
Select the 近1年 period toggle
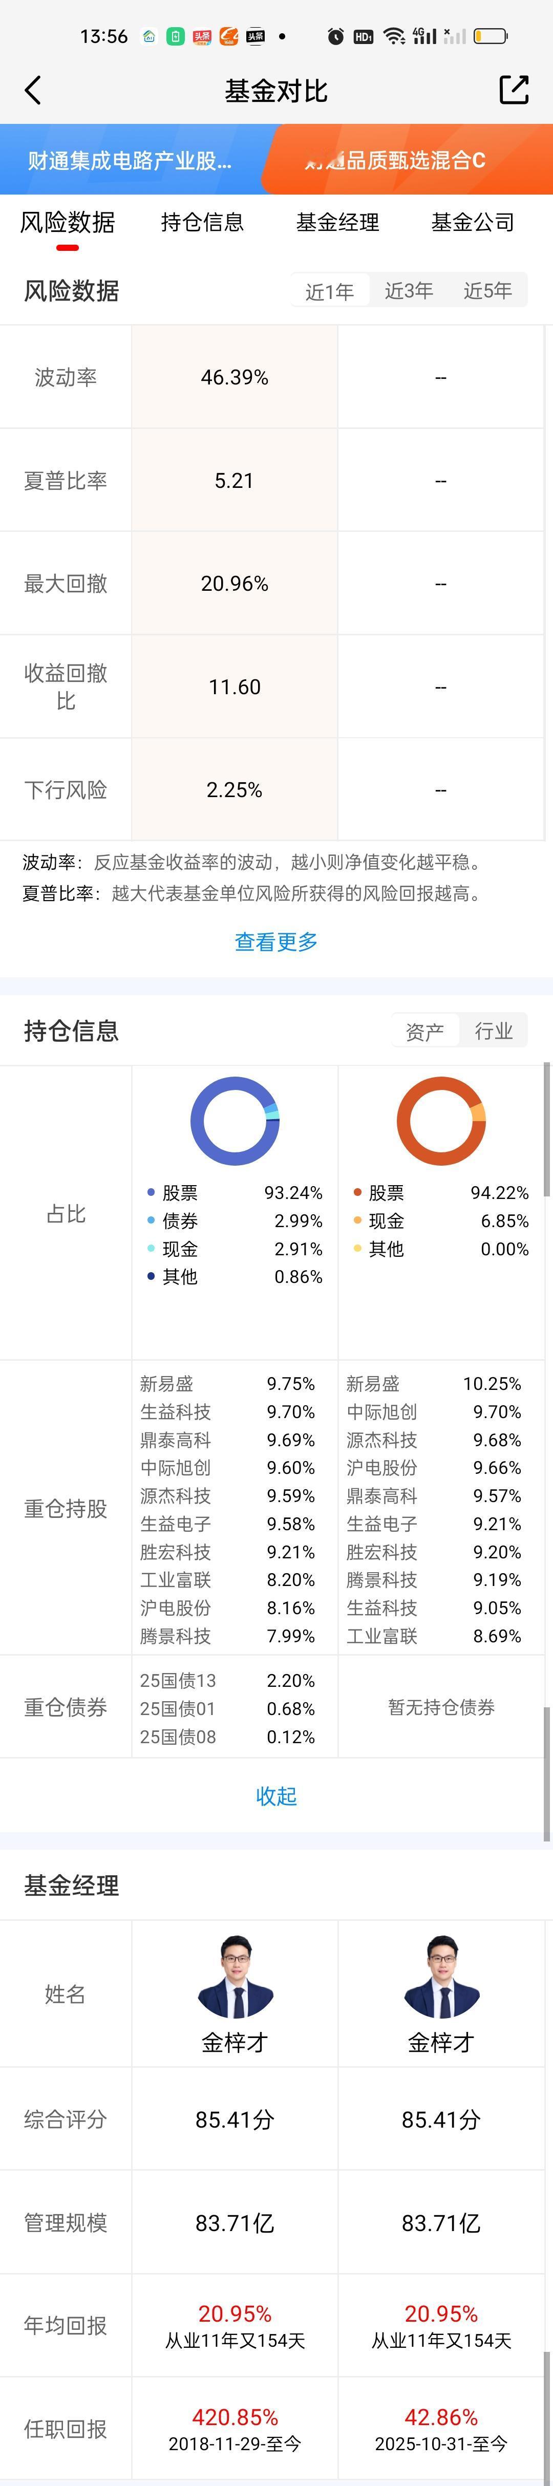point(330,291)
